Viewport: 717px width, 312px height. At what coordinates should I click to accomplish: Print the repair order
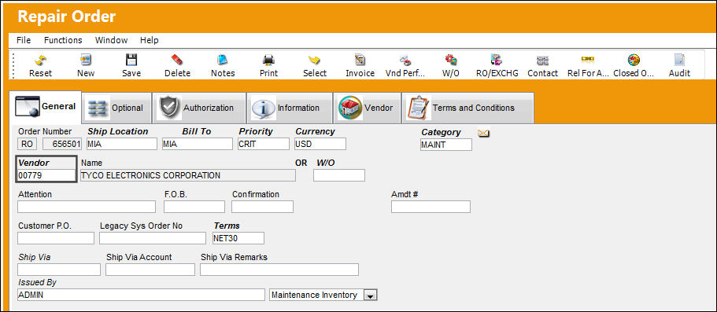pos(268,66)
